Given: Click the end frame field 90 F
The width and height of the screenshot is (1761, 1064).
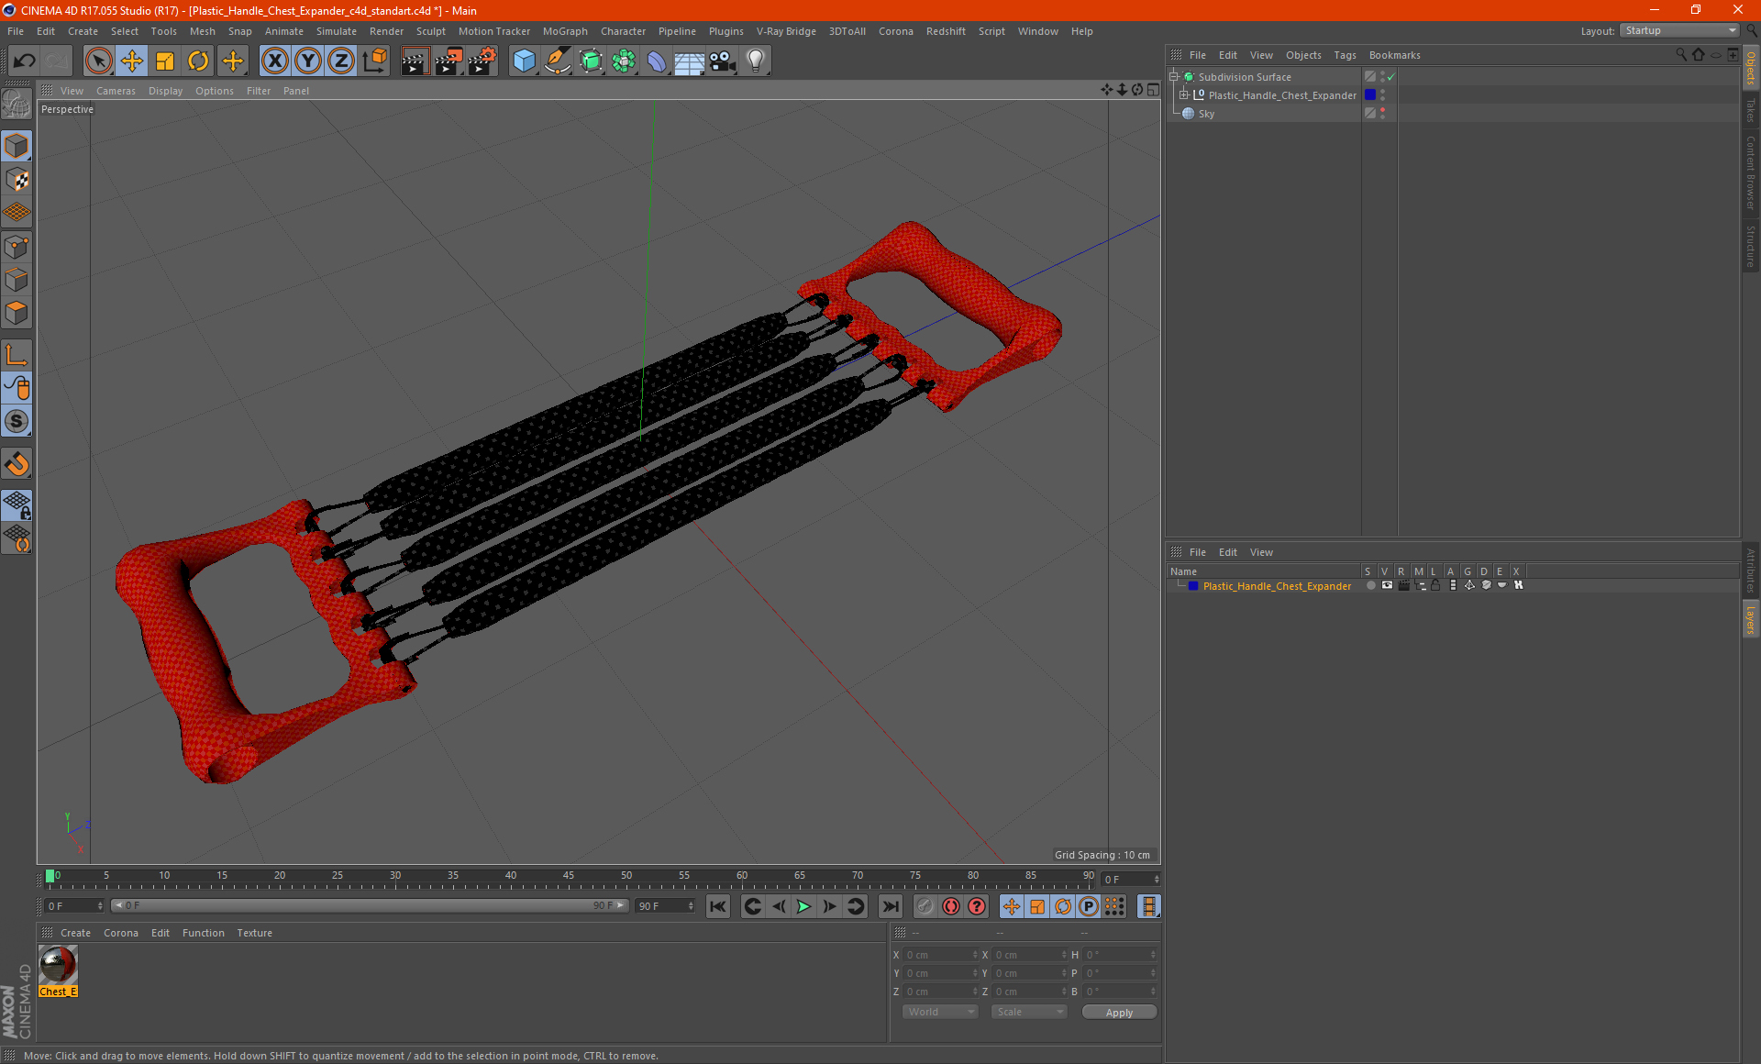Looking at the screenshot, I should pos(665,906).
